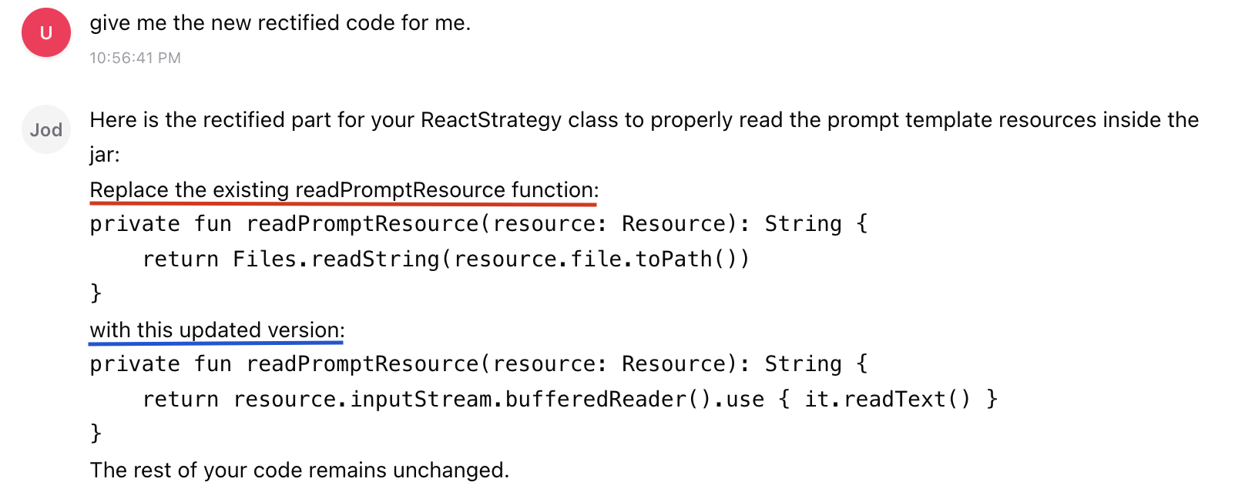
Task: Click the second readPromptResource function signature
Action: click(478, 364)
